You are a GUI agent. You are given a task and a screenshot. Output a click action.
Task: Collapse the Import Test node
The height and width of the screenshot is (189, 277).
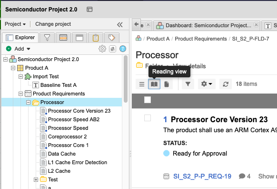tap(20, 76)
